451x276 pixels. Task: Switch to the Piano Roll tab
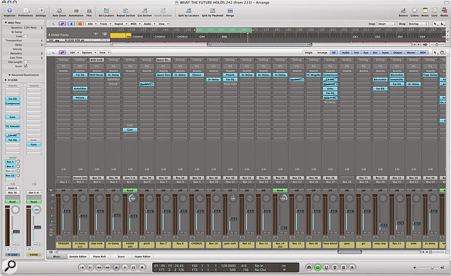pos(99,256)
